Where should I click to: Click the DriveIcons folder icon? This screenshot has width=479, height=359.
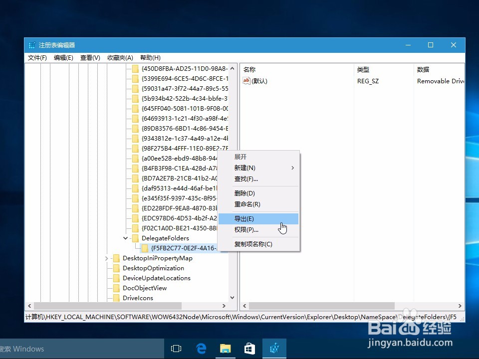click(x=116, y=298)
